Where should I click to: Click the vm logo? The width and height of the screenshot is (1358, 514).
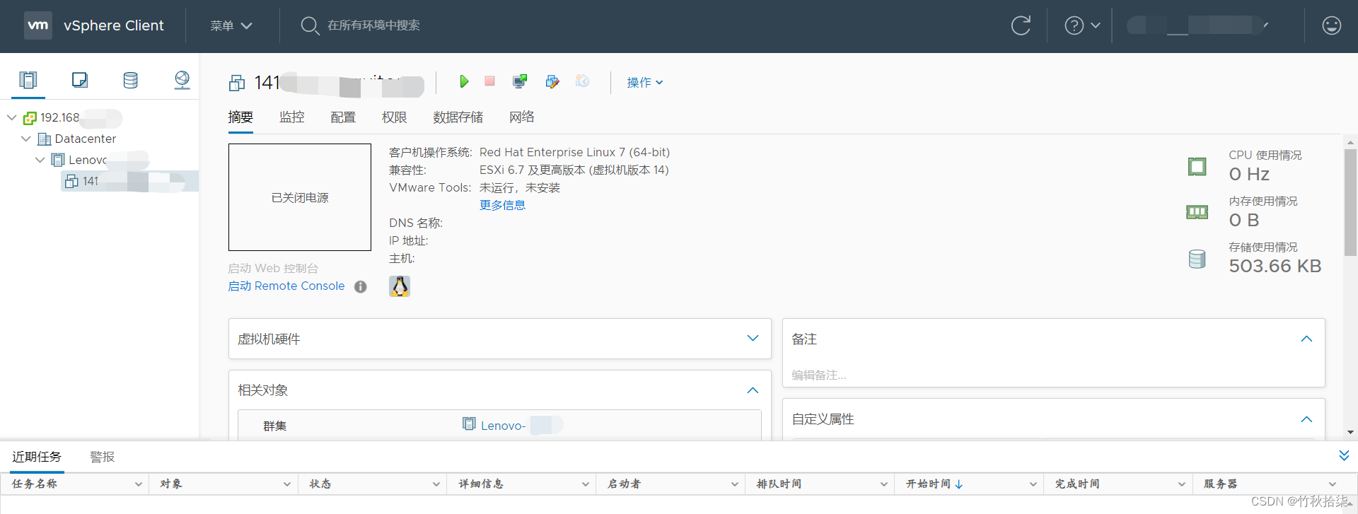[x=38, y=25]
